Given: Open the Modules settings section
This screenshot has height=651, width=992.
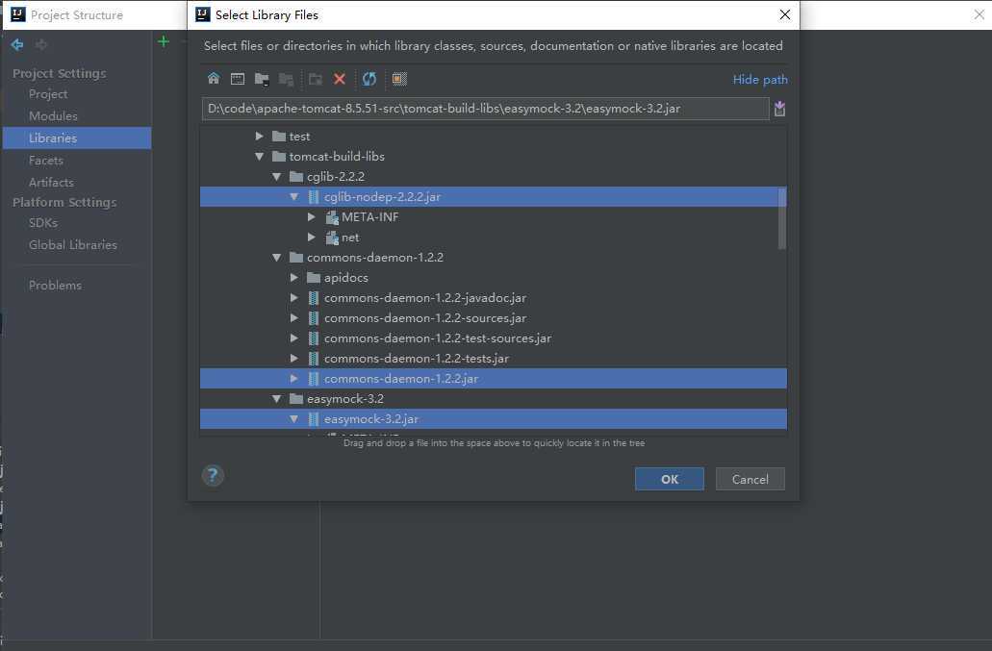Looking at the screenshot, I should point(53,115).
